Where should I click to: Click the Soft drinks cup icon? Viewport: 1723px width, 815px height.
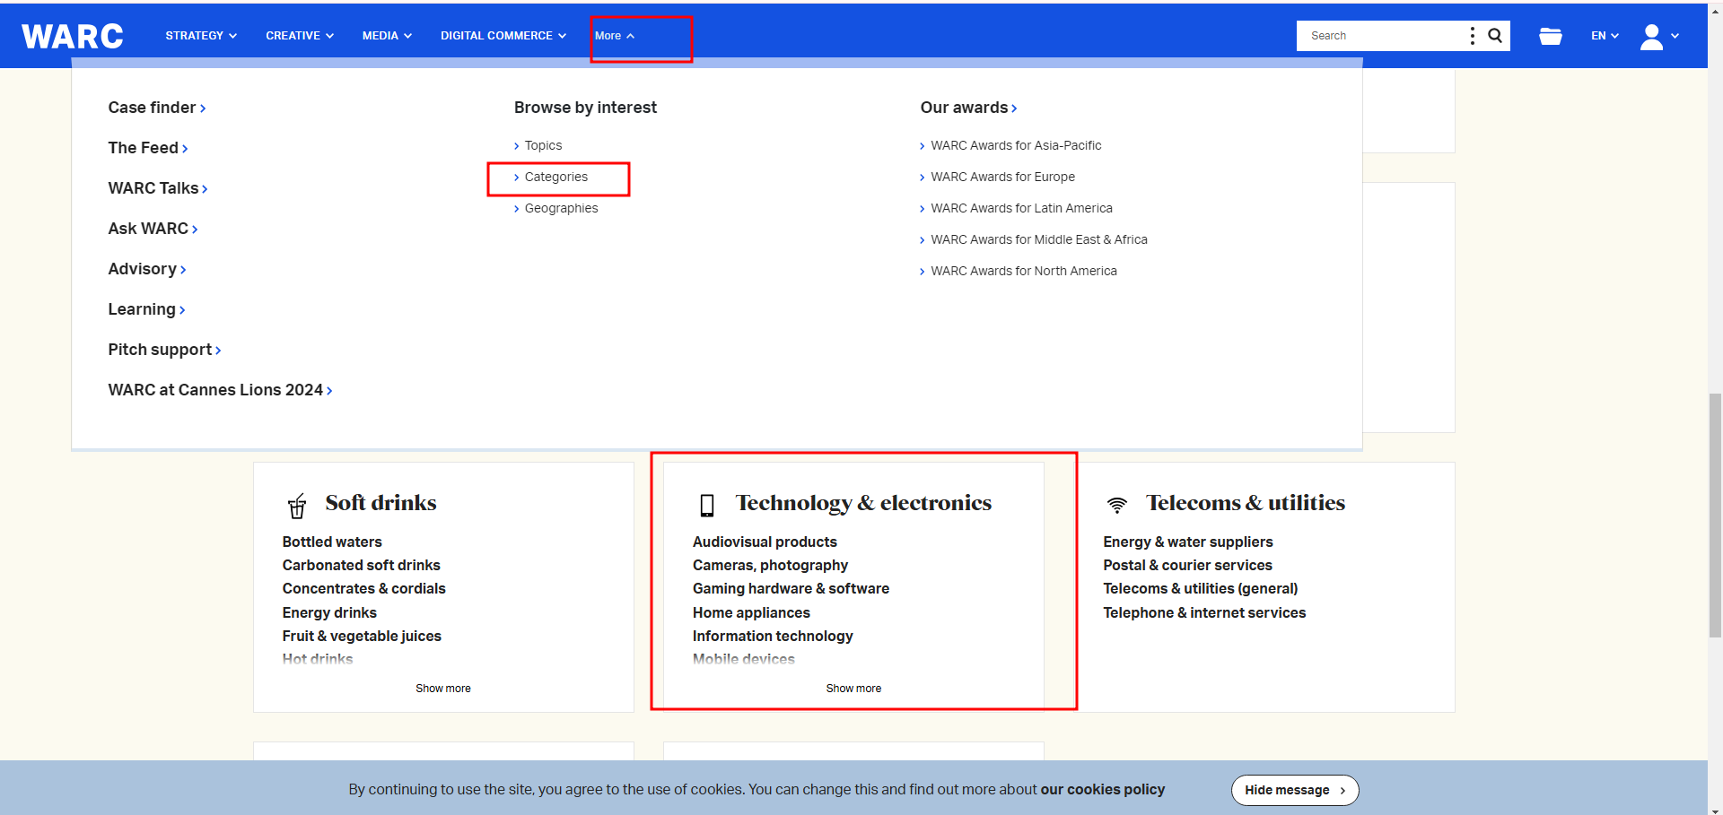[x=297, y=506]
